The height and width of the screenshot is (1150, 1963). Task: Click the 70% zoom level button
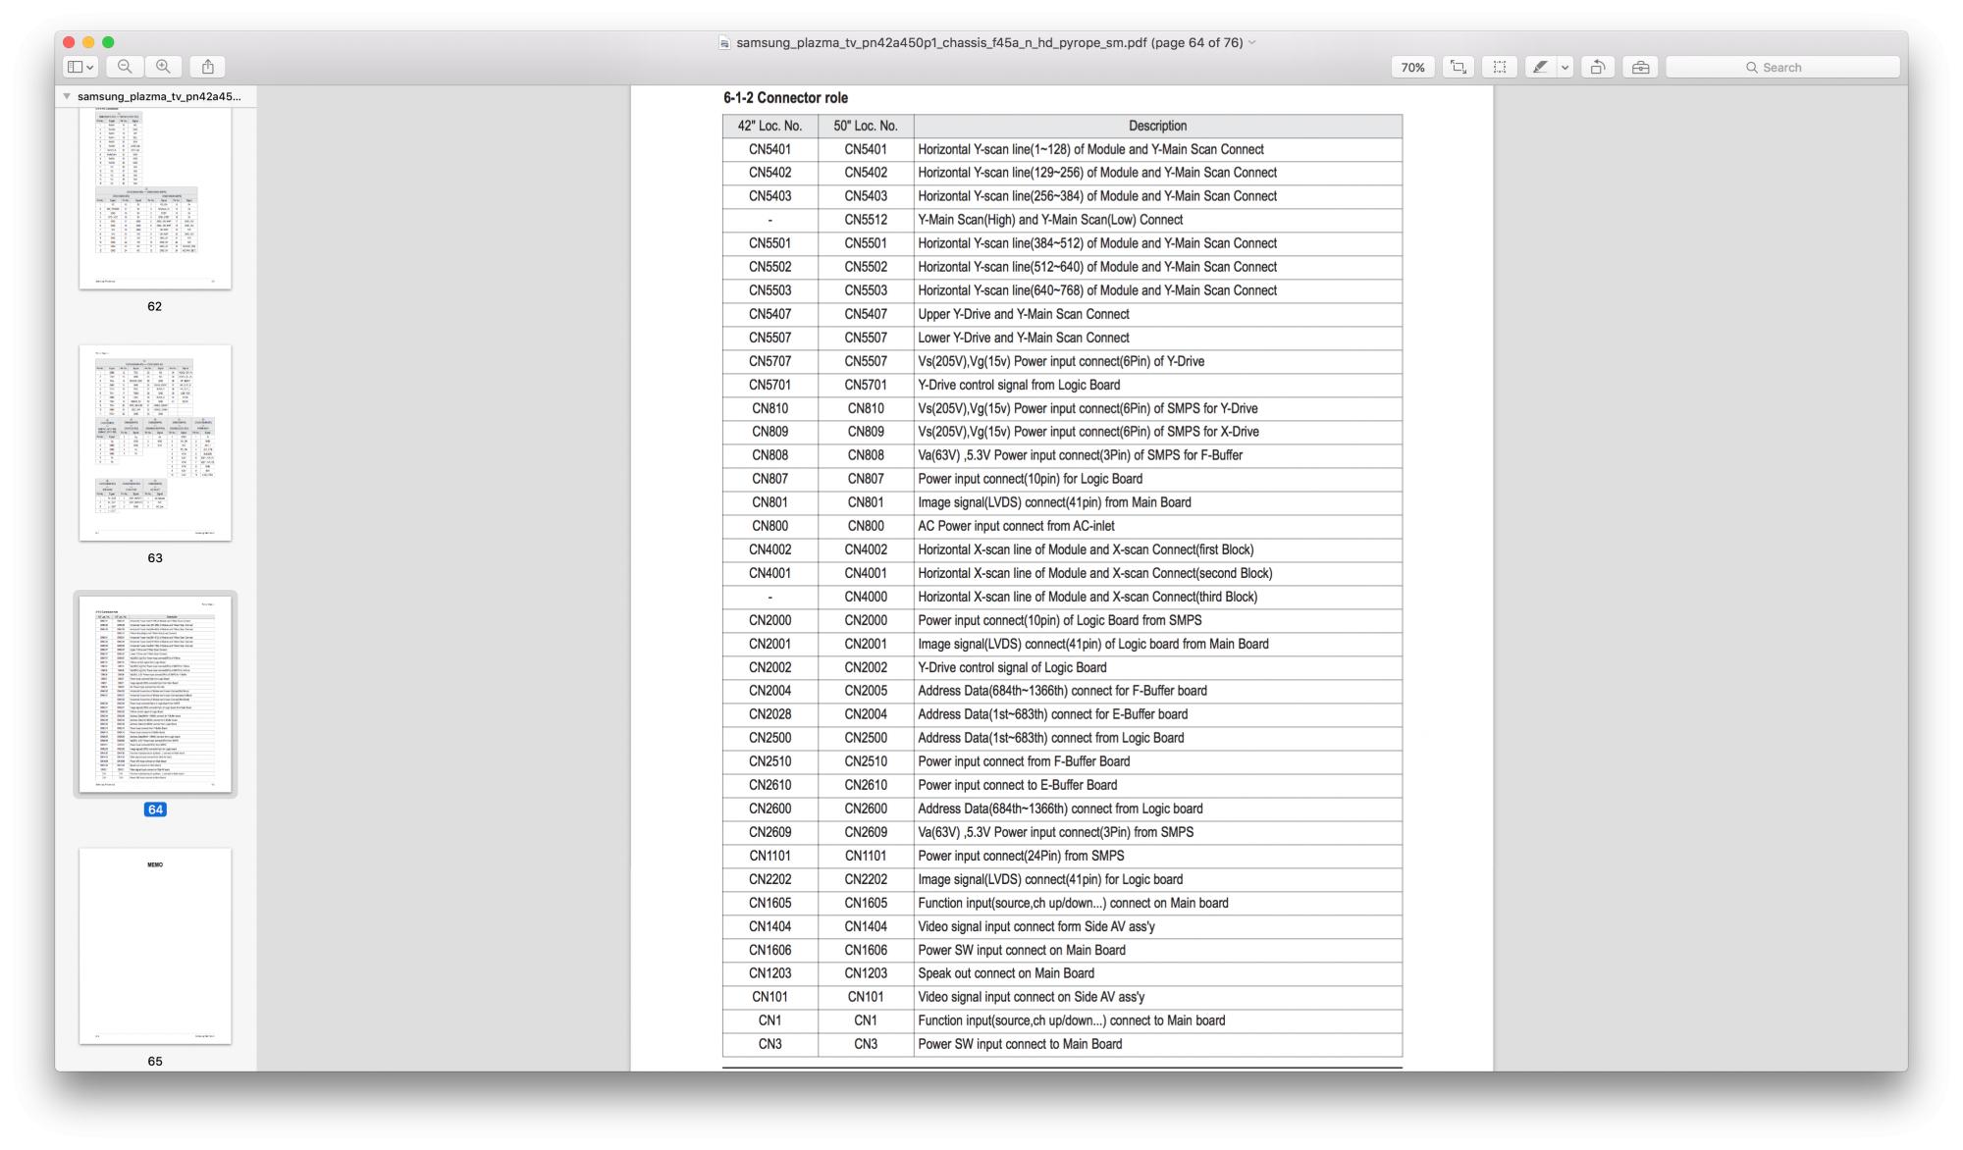point(1412,67)
